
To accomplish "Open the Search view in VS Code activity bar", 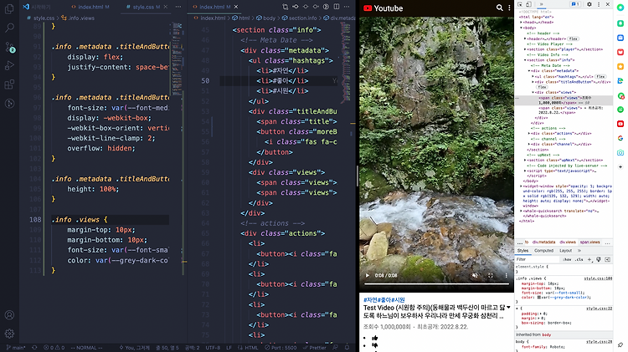I will [x=9, y=28].
